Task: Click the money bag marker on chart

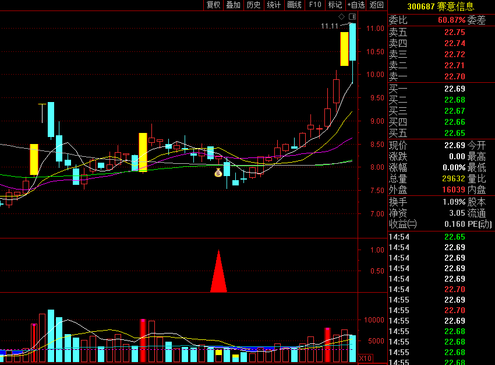Action: pyautogui.click(x=218, y=173)
